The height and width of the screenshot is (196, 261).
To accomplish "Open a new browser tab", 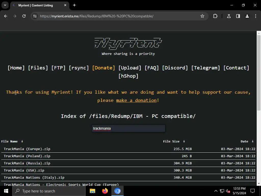I will click(x=74, y=5).
